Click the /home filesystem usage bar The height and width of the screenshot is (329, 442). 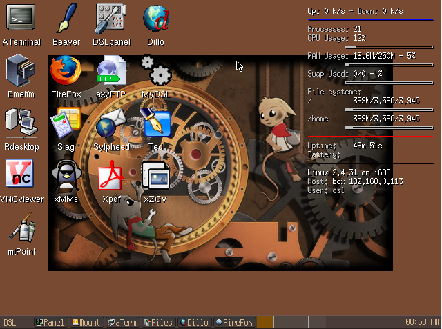point(389,128)
